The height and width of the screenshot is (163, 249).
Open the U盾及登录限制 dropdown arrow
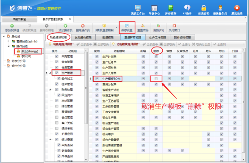pos(116,28)
